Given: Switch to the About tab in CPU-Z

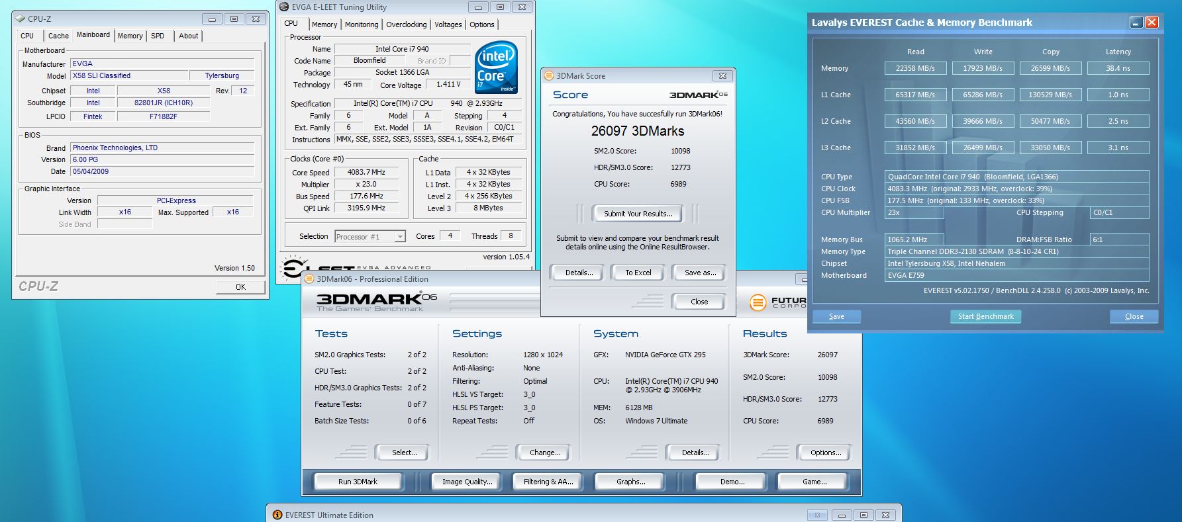Looking at the screenshot, I should tap(188, 36).
